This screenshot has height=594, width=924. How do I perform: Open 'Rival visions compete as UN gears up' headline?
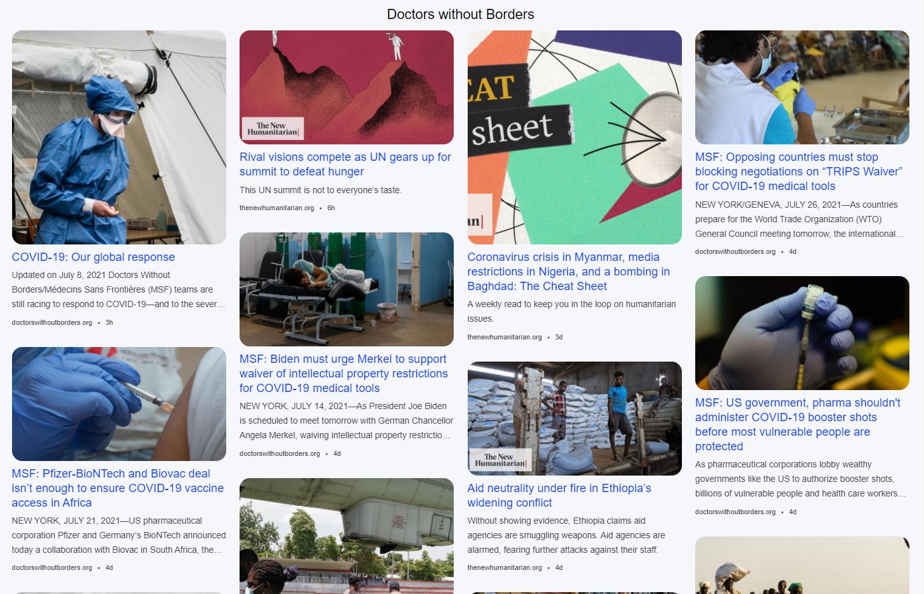click(x=345, y=164)
